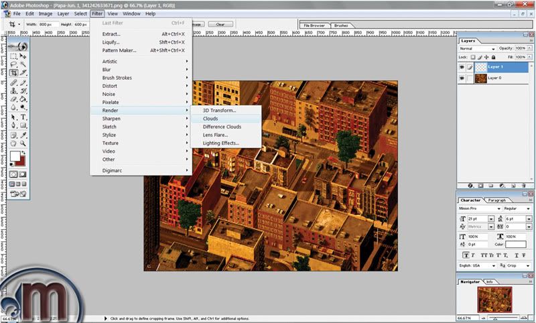This screenshot has width=536, height=323.
Task: Click the Clear button in options bar
Action: 220,24
